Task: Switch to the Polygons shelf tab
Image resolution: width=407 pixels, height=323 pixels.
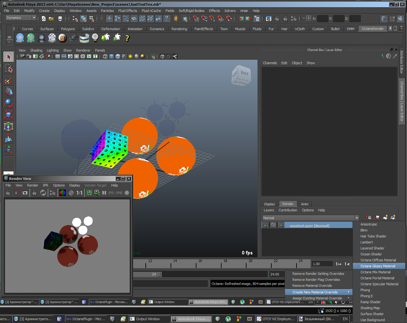Action: (68, 29)
